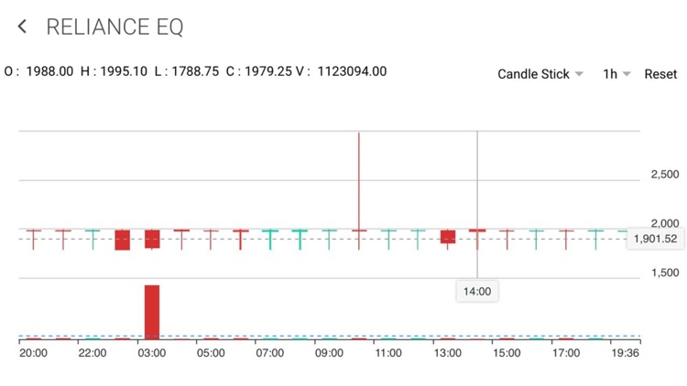Click the red candle body at 13:00
Viewport: 687px width, 386px height.
(448, 237)
